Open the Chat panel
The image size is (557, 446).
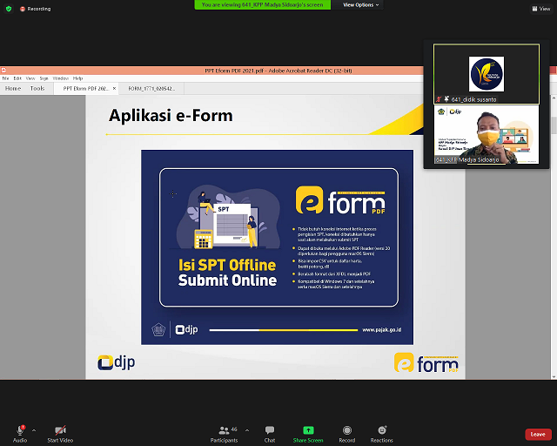tap(270, 429)
